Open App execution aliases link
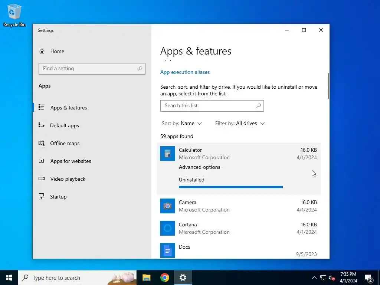This screenshot has height=285, width=380. click(185, 72)
